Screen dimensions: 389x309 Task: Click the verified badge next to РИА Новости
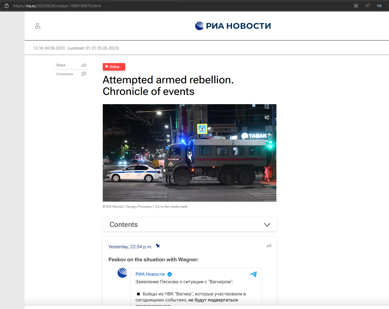click(x=170, y=274)
